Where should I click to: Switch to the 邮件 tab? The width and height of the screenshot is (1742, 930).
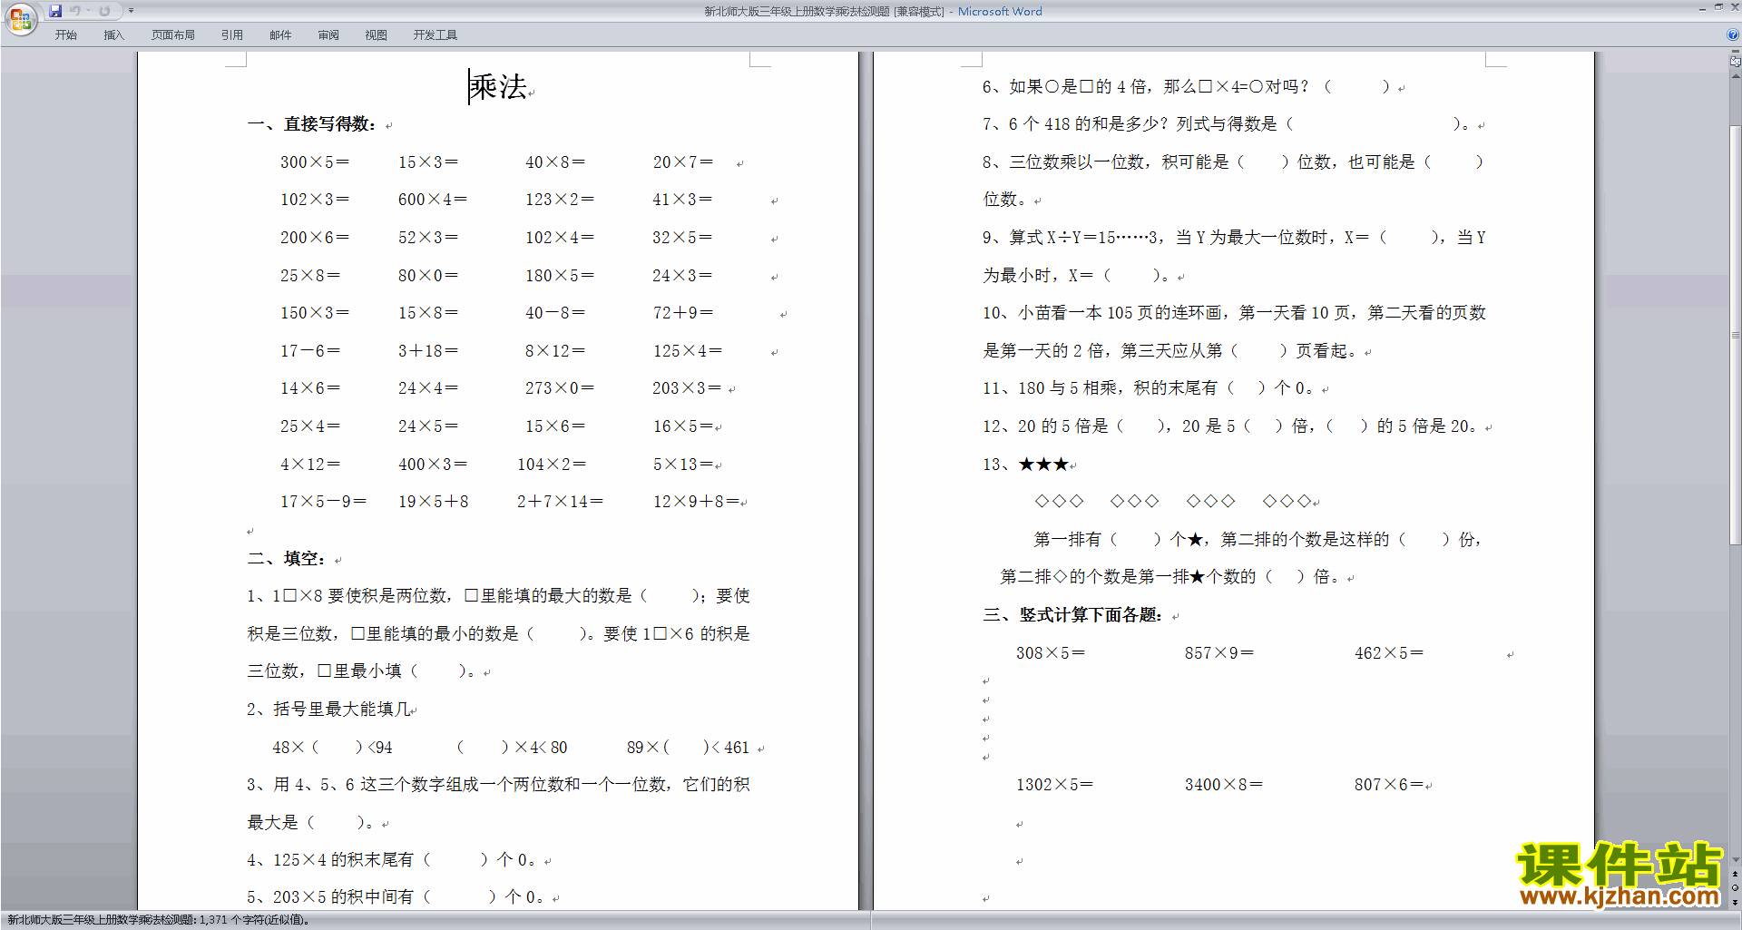click(x=280, y=34)
